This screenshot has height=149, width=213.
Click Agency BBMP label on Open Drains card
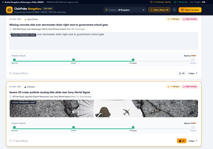[190, 56]
